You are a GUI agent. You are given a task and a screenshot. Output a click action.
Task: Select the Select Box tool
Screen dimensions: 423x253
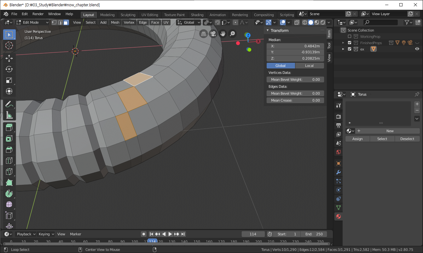click(x=9, y=35)
